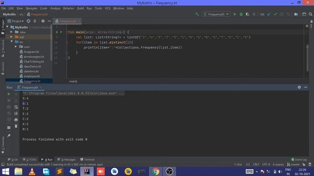Open the Refactor menu

69,8
